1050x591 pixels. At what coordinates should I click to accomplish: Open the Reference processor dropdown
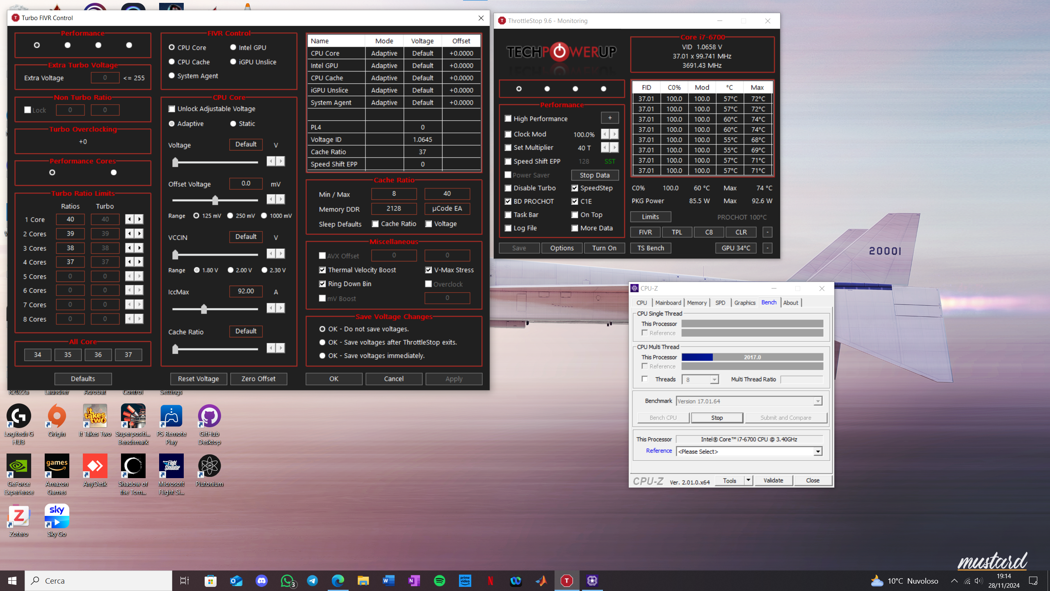click(817, 451)
